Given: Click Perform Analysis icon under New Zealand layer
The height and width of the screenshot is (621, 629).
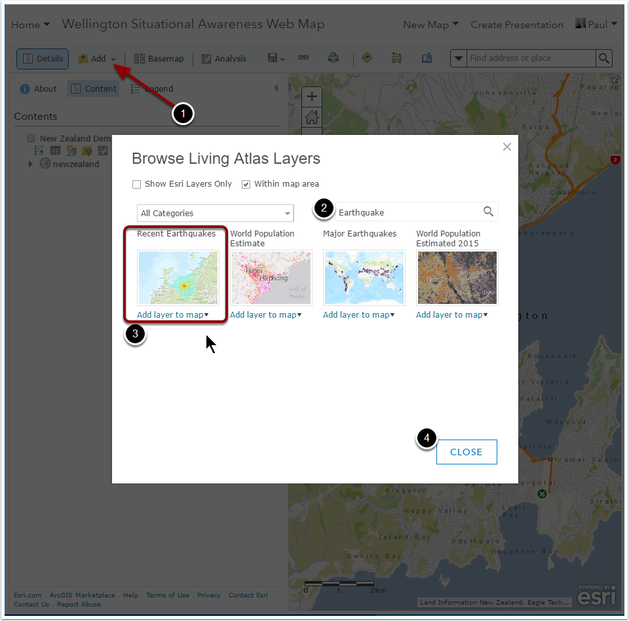Looking at the screenshot, I should tap(103, 151).
